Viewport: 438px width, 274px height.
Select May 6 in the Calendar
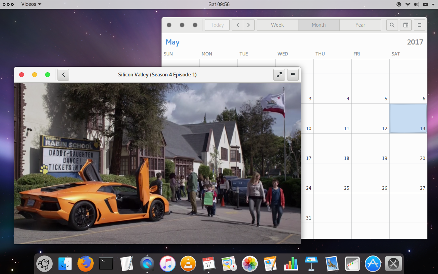[408, 89]
